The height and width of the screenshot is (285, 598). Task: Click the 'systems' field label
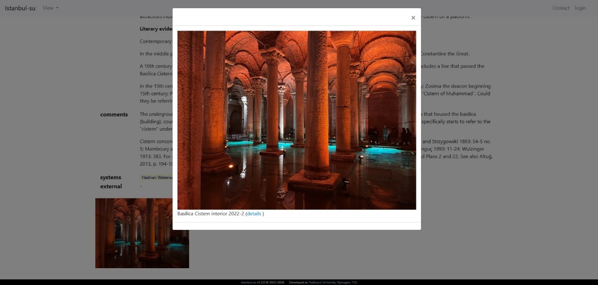[x=110, y=178]
